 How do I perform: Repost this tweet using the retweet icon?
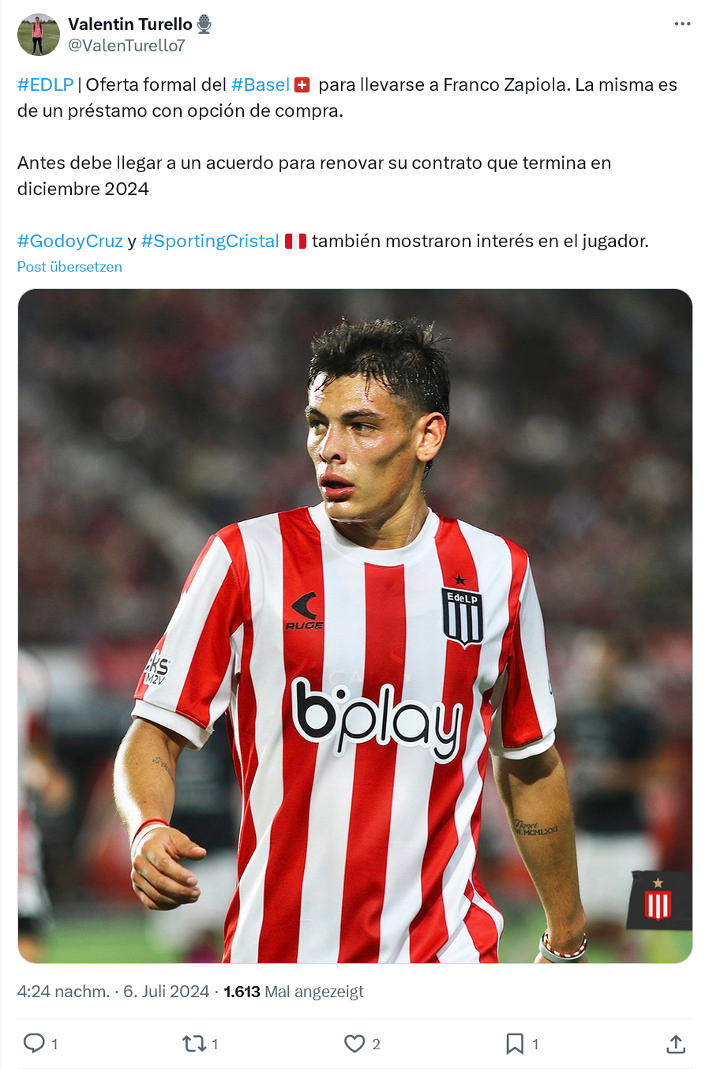[x=194, y=1044]
